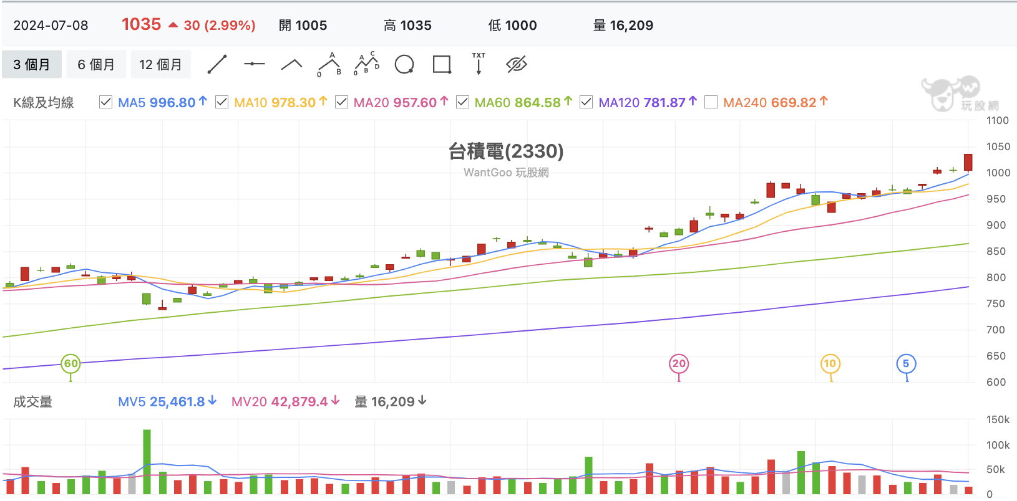Pick the rectangle drawing tool

pyautogui.click(x=442, y=64)
